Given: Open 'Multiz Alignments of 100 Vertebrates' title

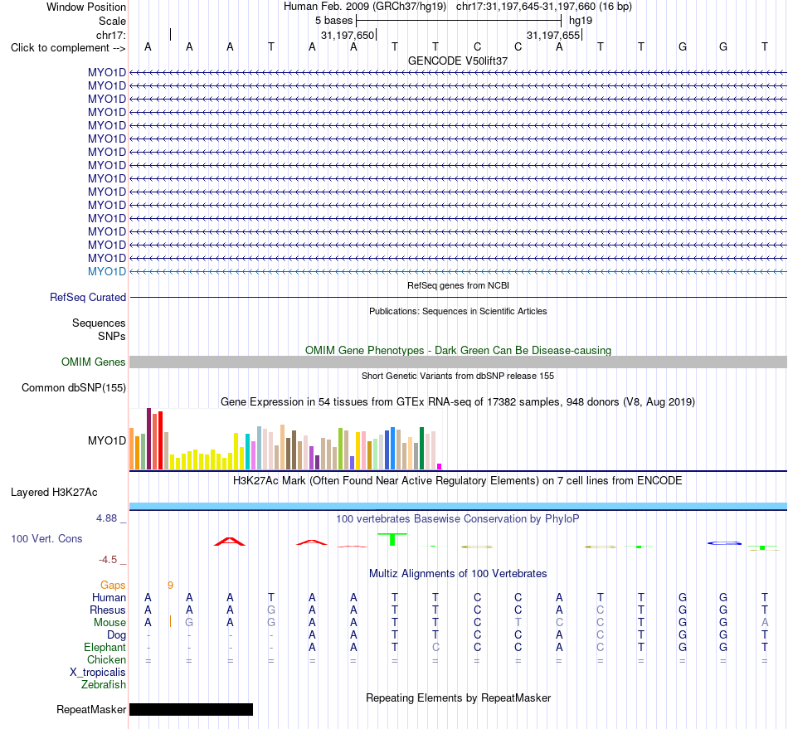Looking at the screenshot, I should (458, 574).
